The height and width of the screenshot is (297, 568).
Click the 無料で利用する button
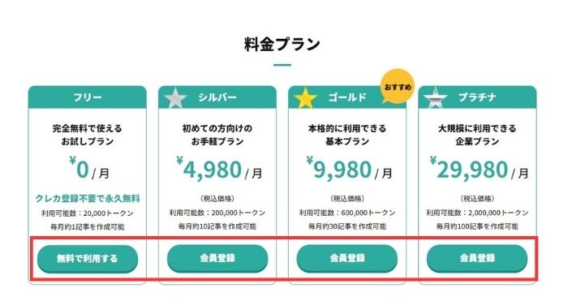88,259
